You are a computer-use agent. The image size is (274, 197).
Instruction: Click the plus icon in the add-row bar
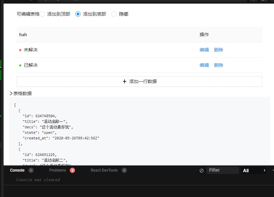[124, 81]
